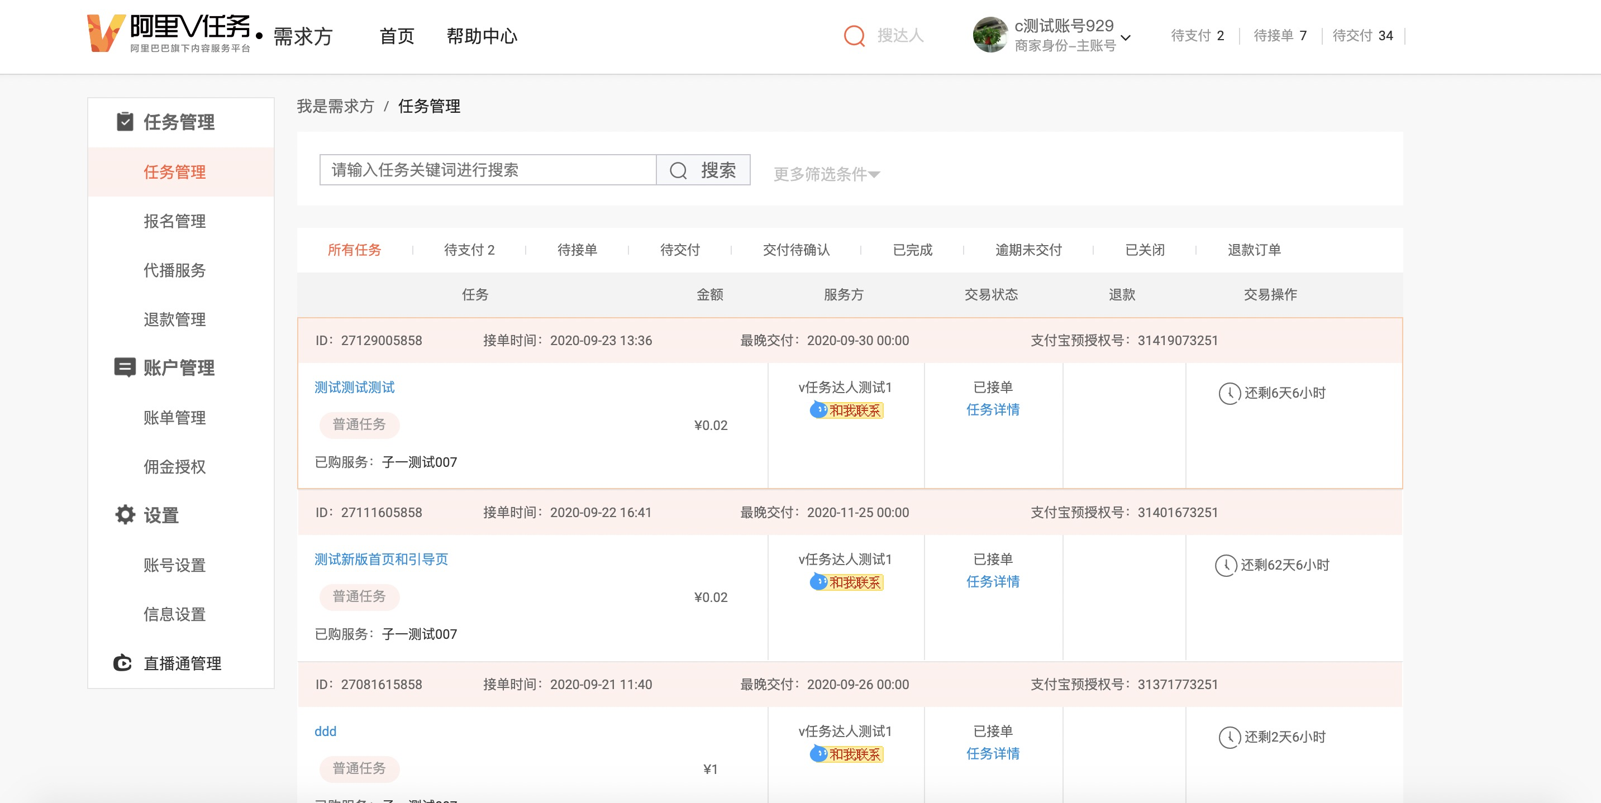Click the 和我联系 chat icon for ddd
This screenshot has height=803, width=1601.
(818, 754)
